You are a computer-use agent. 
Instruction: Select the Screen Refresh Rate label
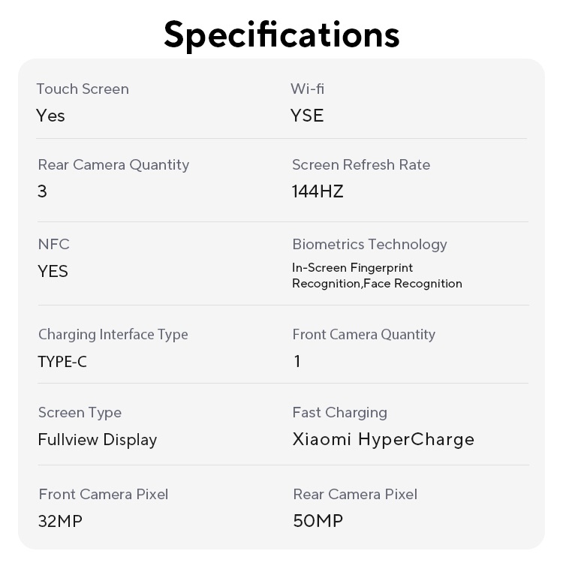[361, 164]
